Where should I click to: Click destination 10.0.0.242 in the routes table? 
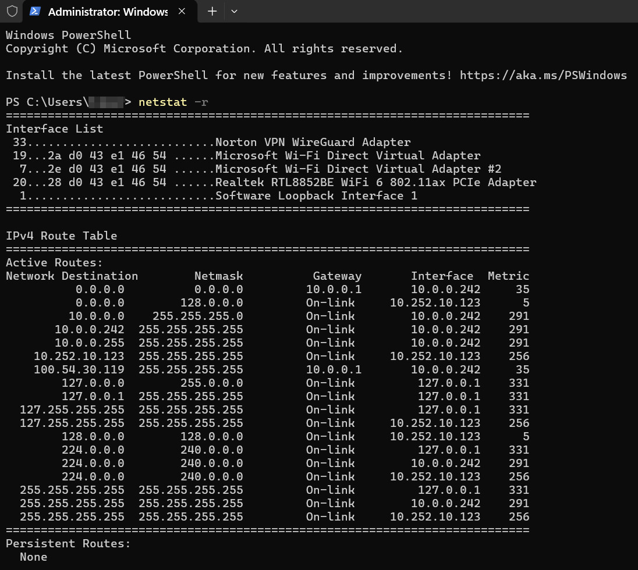90,329
